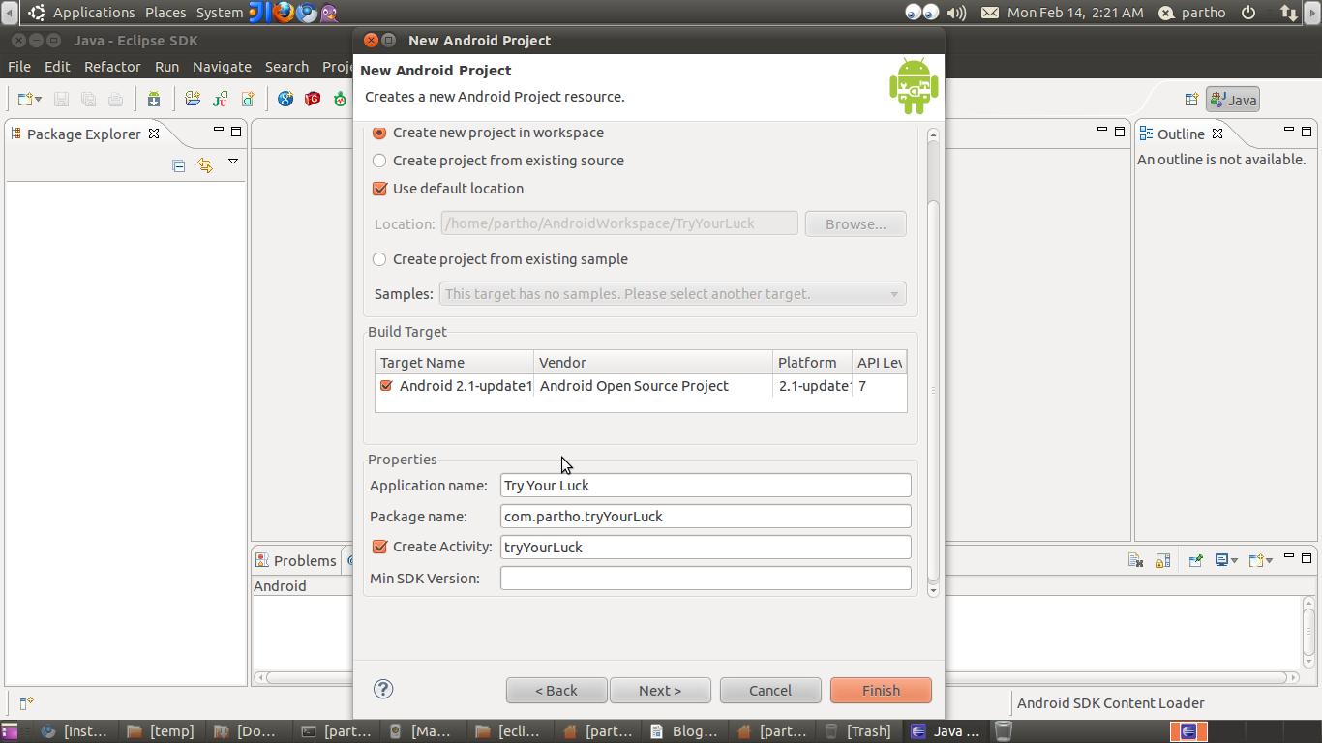Click the green stopwatch profiler toolbar icon
Screen dimensions: 1322x743
click(x=340, y=99)
